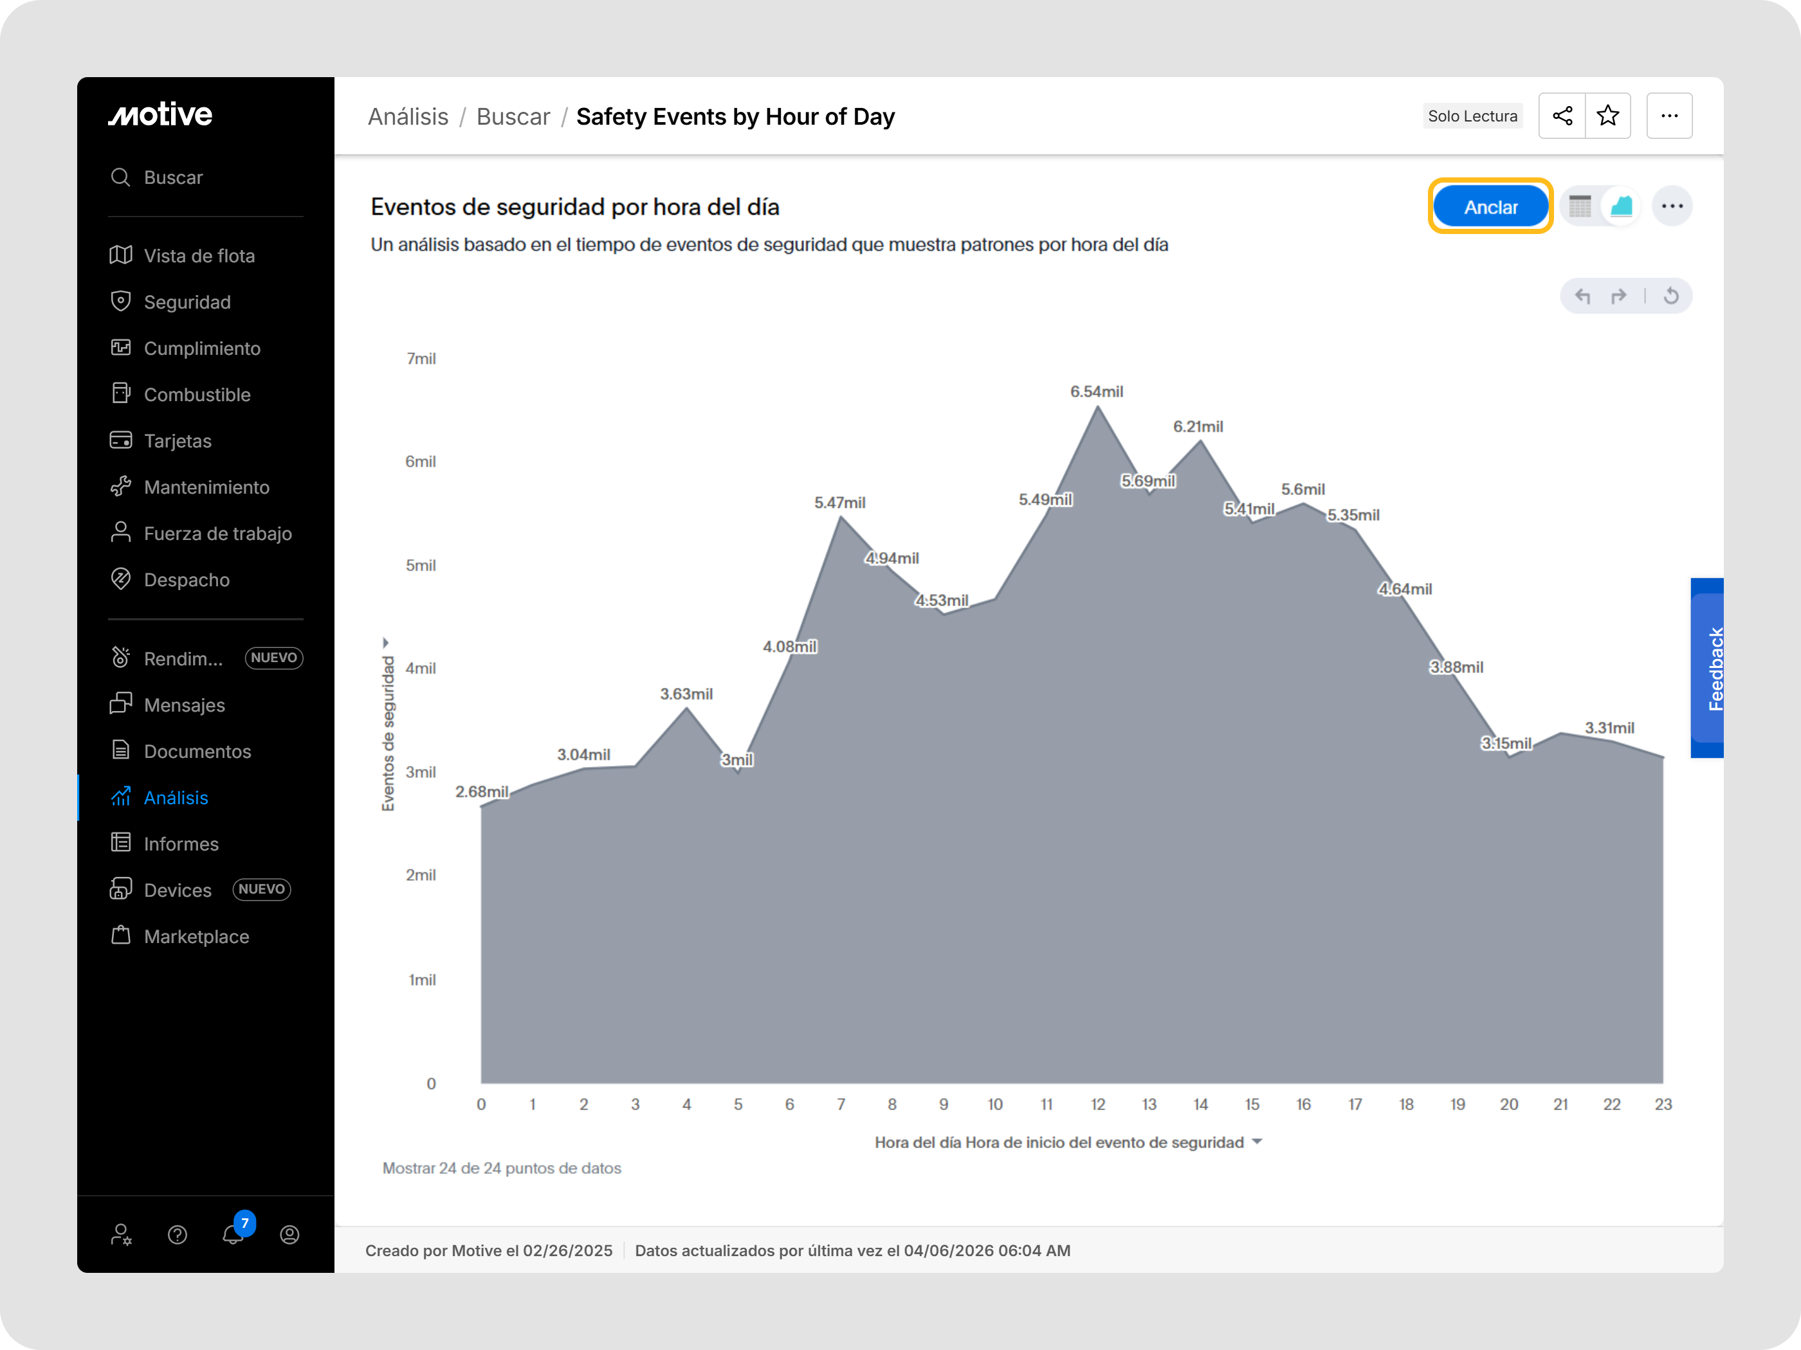Viewport: 1801px width, 1350px height.
Task: Expand y-axis Eventos de seguridad arrow
Action: point(386,643)
